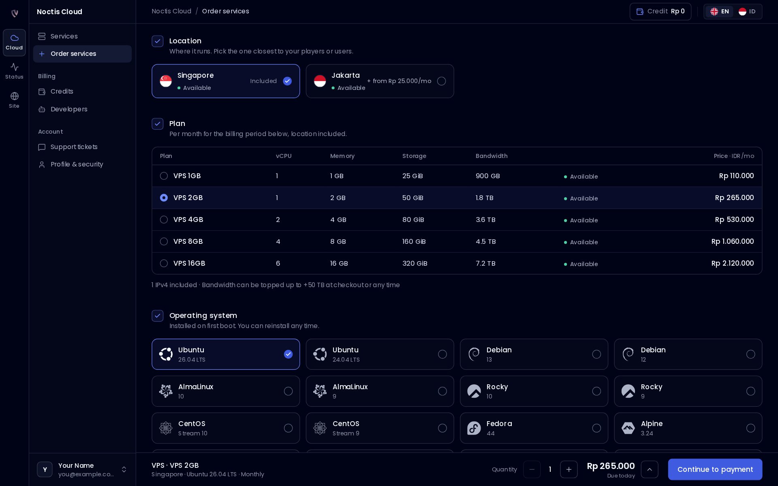The image size is (778, 486).
Task: Click the CentOS Stream 9 logo
Action: [320, 428]
